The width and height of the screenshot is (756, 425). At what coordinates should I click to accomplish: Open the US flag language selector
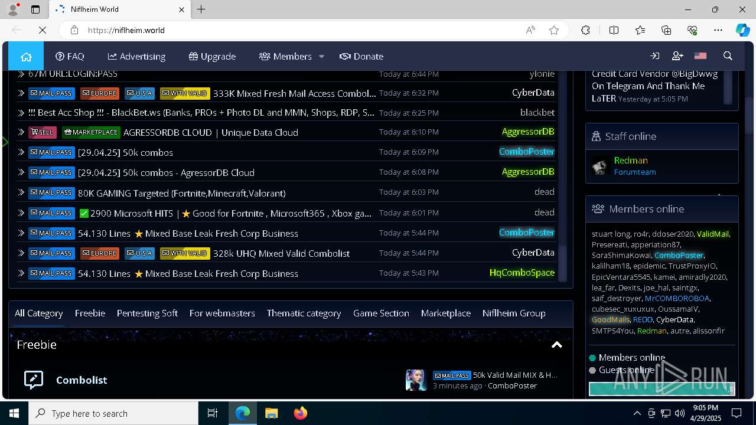click(x=700, y=56)
